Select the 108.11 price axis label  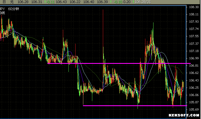coord(194,14)
